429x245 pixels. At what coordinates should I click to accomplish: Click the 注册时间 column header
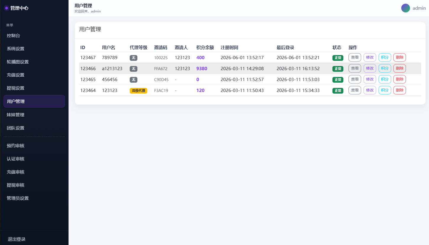pos(230,48)
